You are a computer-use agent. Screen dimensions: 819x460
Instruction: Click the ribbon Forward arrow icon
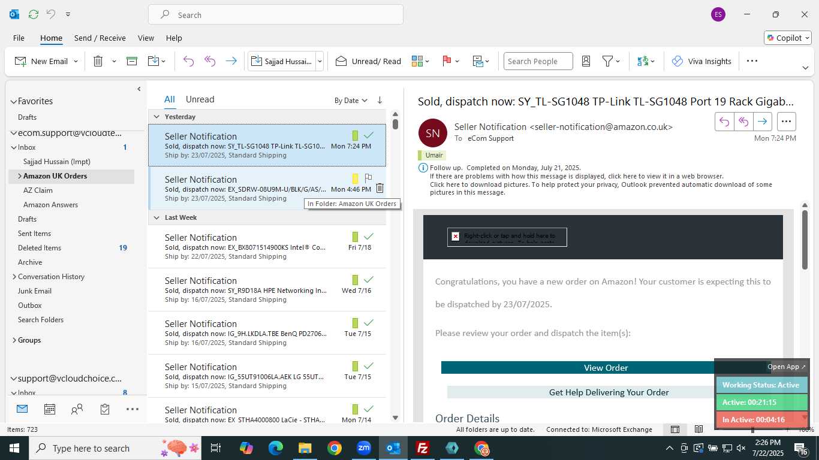[231, 61]
